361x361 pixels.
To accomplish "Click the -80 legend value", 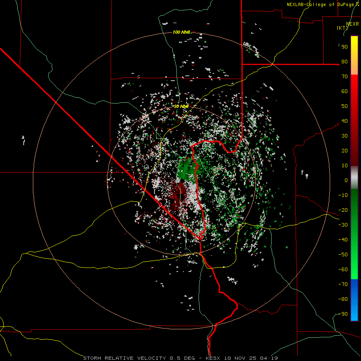I will (x=343, y=299).
